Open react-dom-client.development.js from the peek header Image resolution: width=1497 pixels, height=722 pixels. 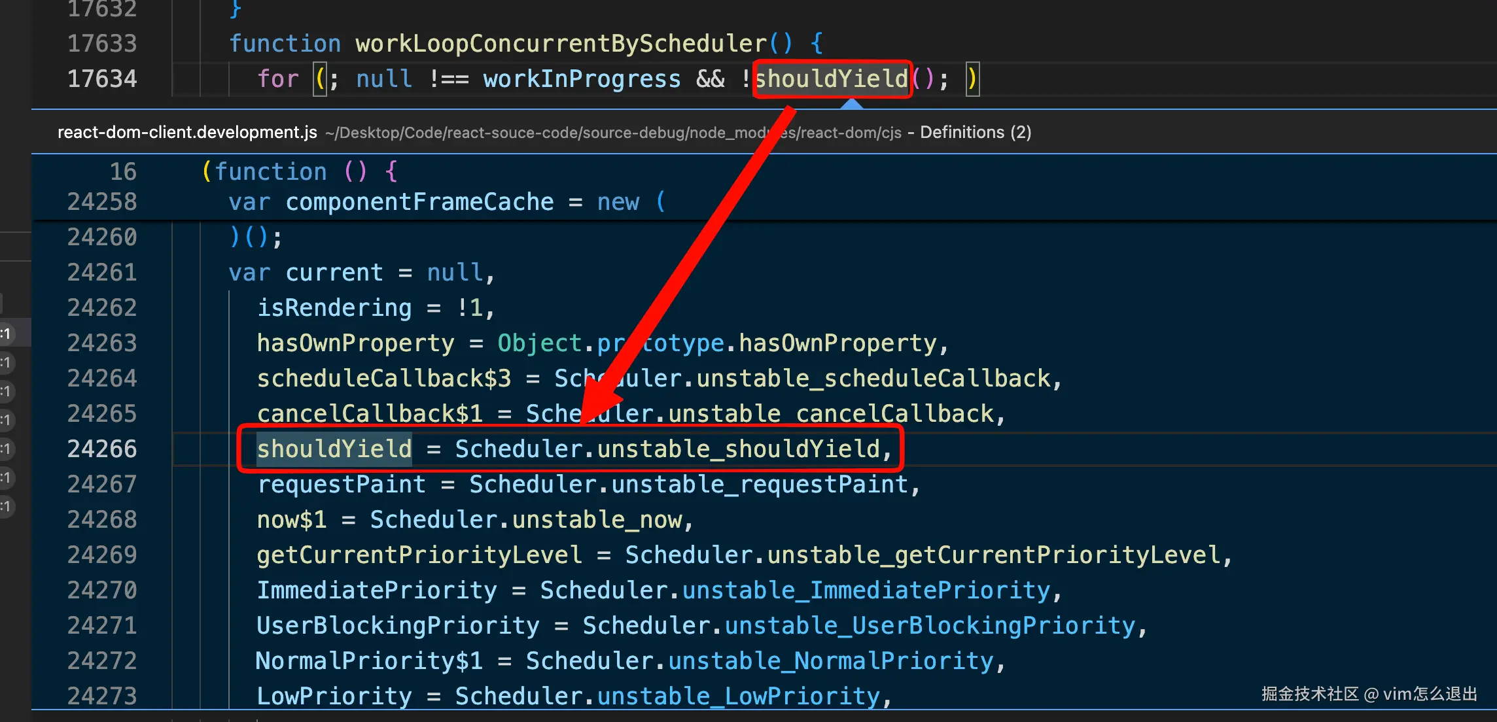tap(187, 132)
